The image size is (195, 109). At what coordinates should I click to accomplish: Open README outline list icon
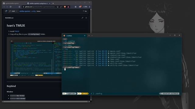(x=86, y=18)
